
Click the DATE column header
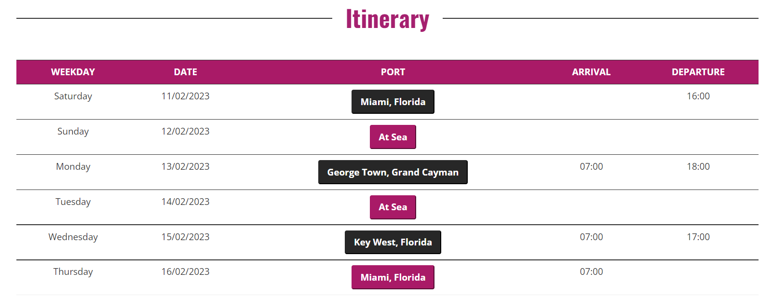[185, 72]
